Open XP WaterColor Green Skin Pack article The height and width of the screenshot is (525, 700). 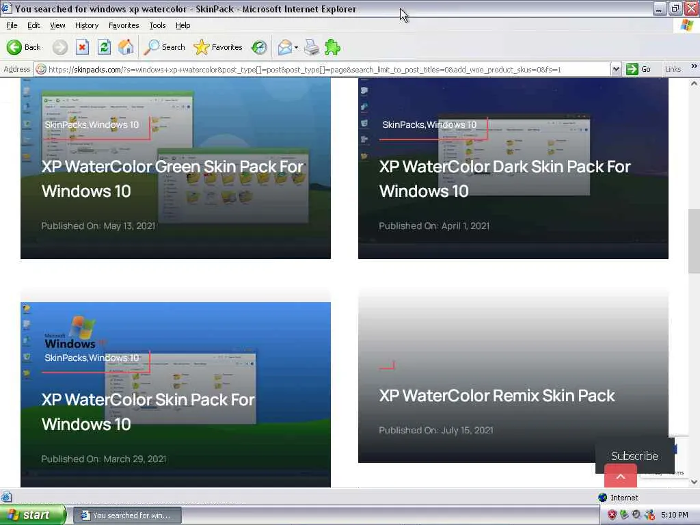[172, 178]
